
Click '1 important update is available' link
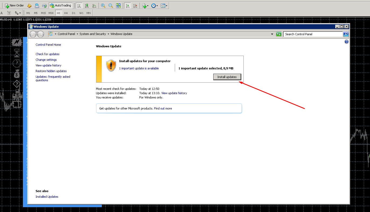pyautogui.click(x=139, y=68)
